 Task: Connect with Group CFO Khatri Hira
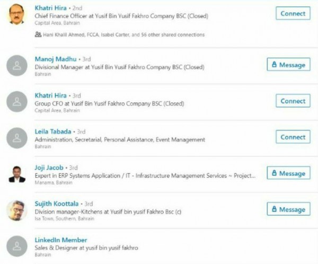[293, 101]
